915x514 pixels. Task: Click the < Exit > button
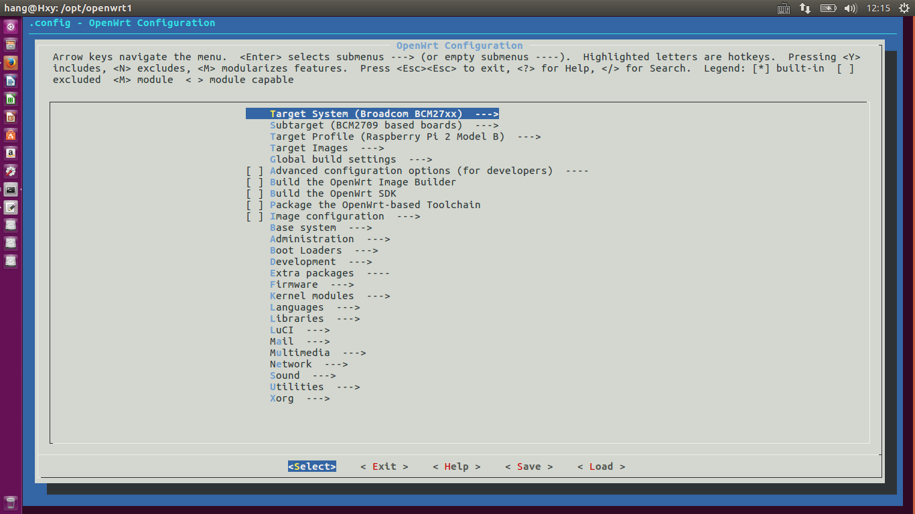point(384,466)
